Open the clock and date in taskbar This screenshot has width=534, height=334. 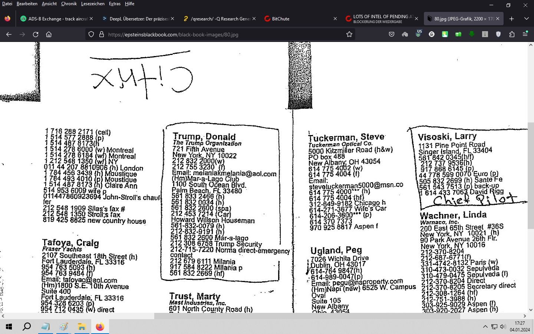click(x=520, y=327)
